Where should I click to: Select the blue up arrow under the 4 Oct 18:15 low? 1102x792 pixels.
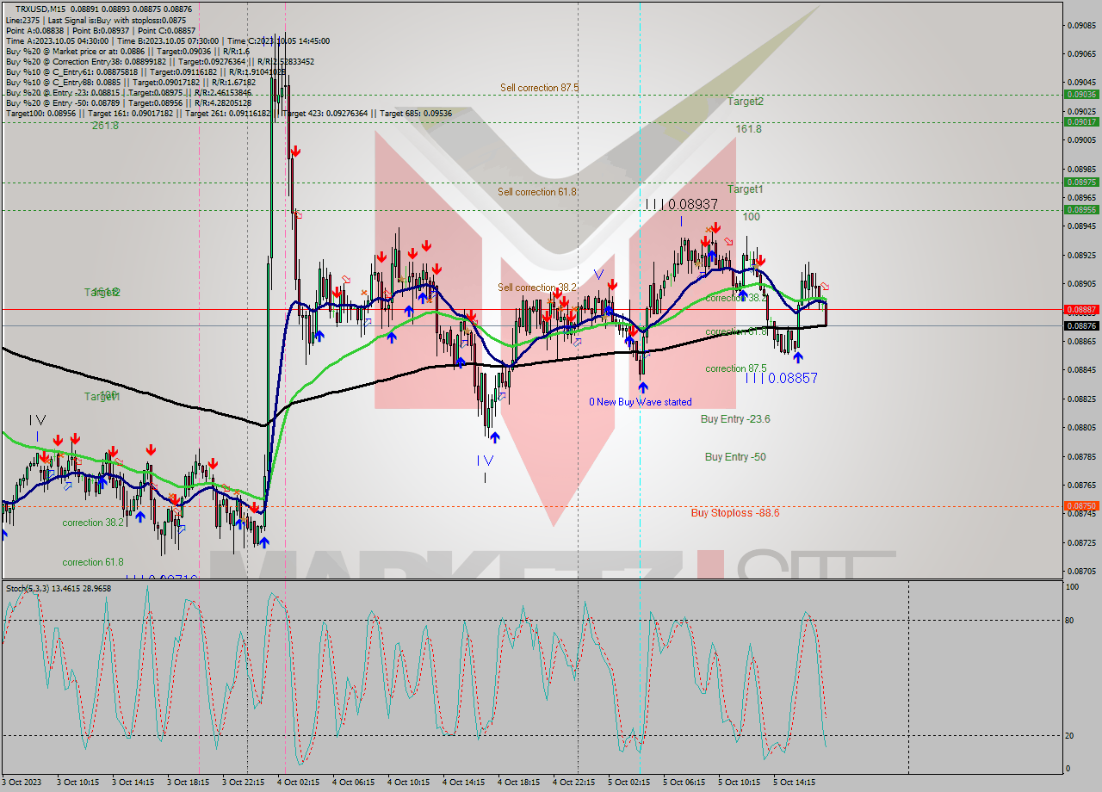(495, 436)
